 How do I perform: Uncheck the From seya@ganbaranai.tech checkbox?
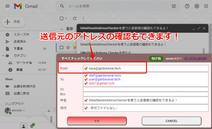[86, 68]
